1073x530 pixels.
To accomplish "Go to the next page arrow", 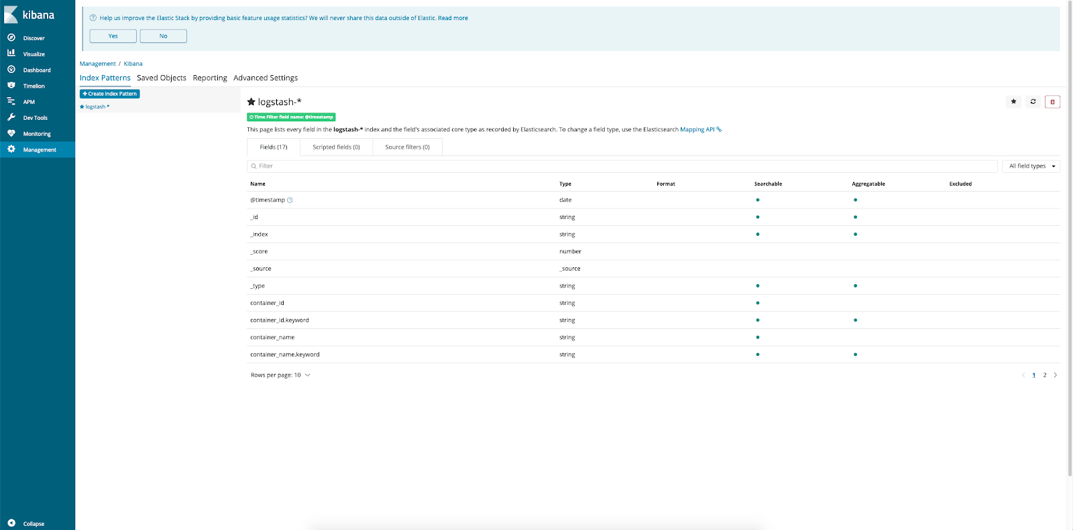I will point(1056,375).
